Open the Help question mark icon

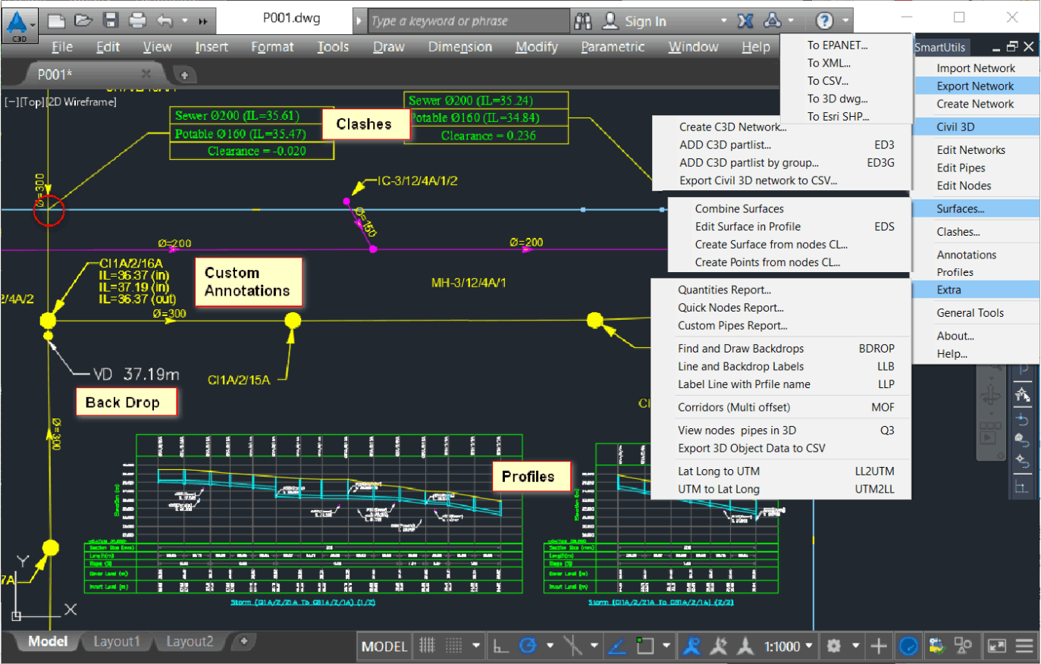click(x=824, y=20)
